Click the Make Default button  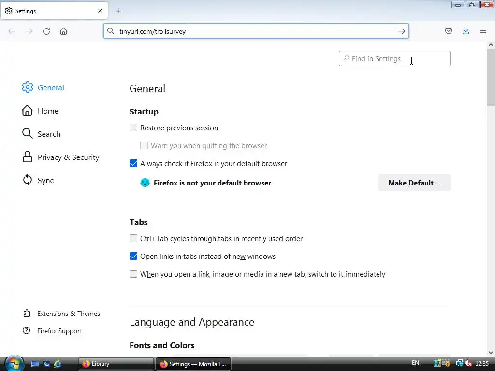coord(414,183)
